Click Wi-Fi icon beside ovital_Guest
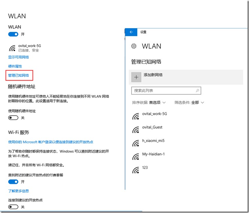The image size is (249, 213). [136, 130]
